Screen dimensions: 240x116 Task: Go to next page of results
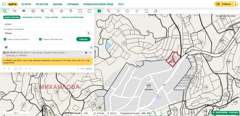click(x=26, y=69)
